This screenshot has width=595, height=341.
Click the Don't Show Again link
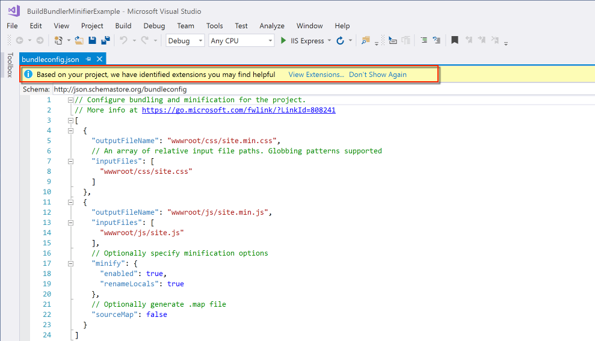378,75
